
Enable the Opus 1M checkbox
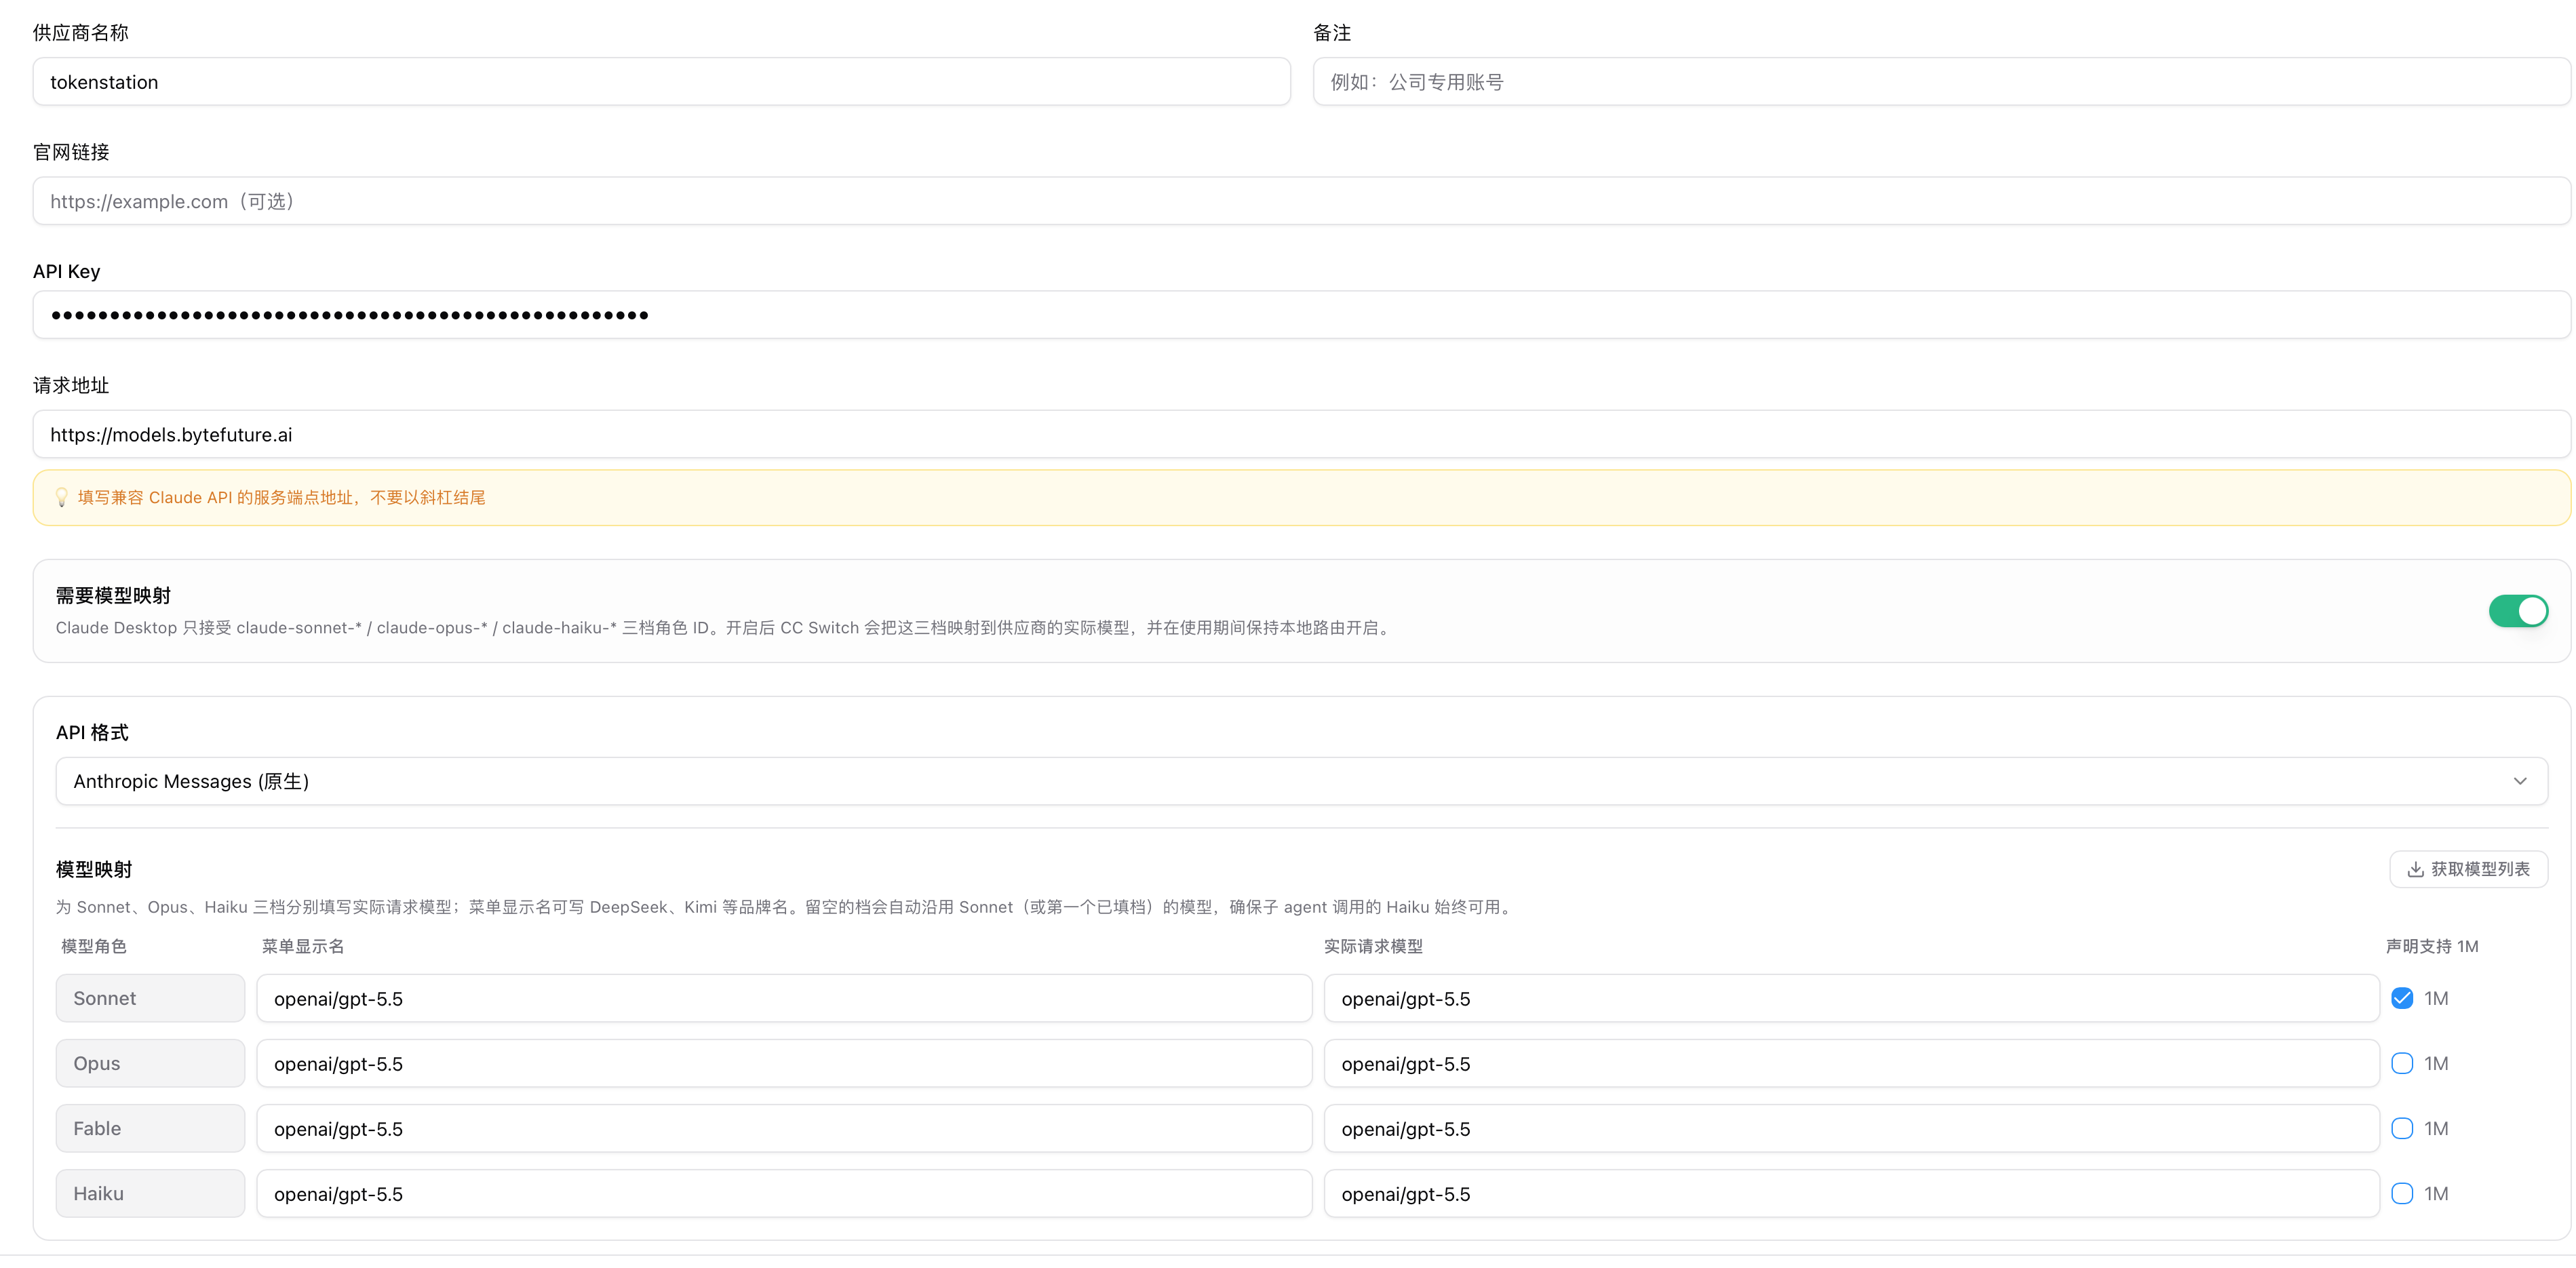(2402, 1063)
